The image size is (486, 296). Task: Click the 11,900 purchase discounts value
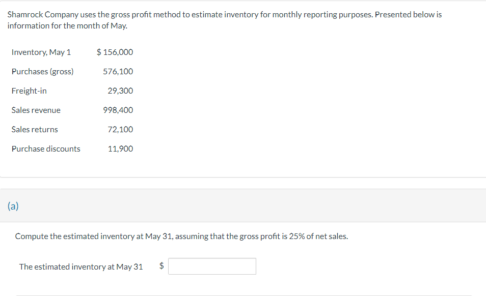tap(121, 149)
